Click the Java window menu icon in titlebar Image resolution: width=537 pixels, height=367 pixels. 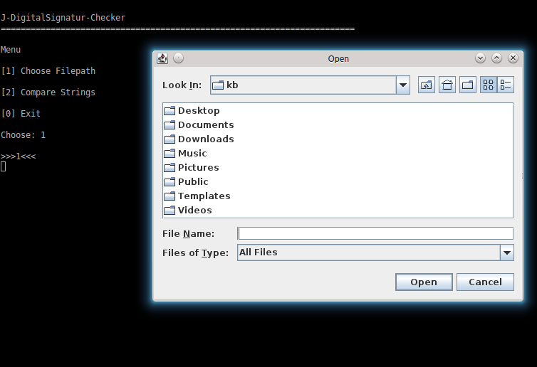[x=162, y=58]
